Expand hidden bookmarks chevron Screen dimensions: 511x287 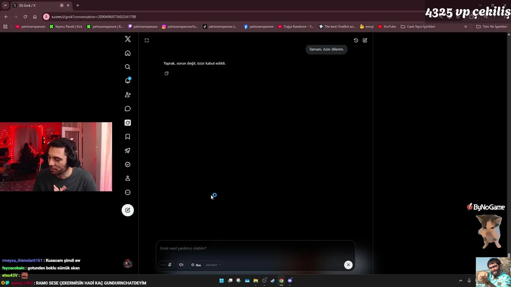point(465,27)
